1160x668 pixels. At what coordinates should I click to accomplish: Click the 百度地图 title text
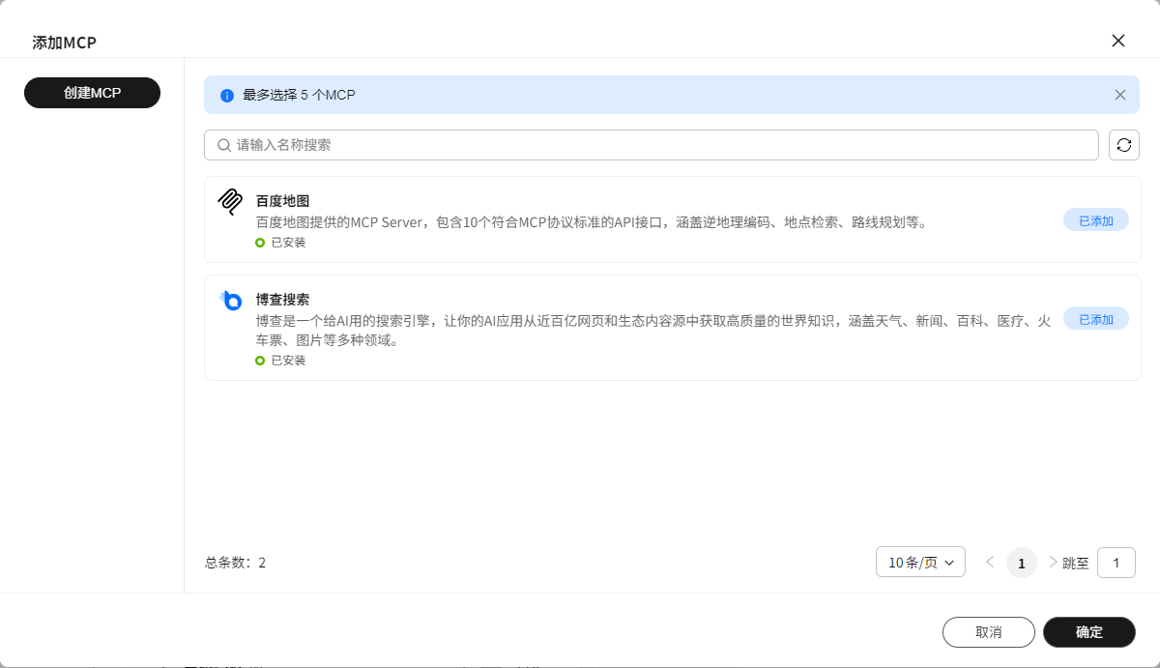(282, 201)
